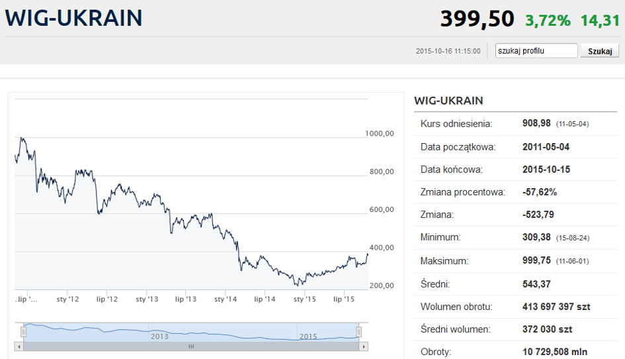This screenshot has width=625, height=359.
Task: Click the current index value 399,50
Action: (477, 19)
